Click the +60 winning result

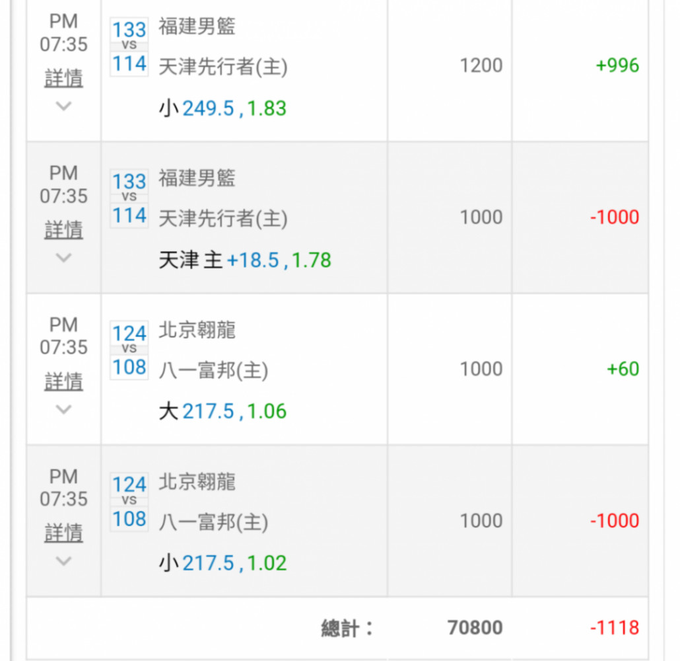click(623, 369)
